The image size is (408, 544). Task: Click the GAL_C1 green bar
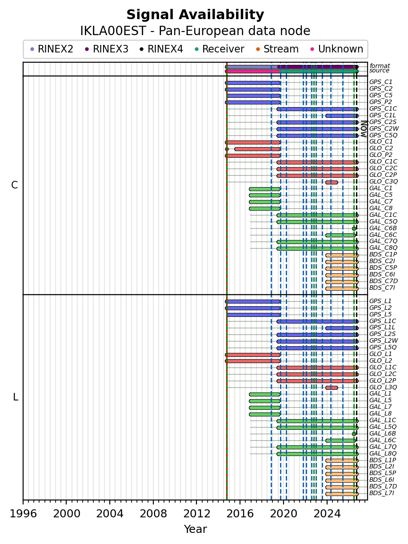pos(264,189)
